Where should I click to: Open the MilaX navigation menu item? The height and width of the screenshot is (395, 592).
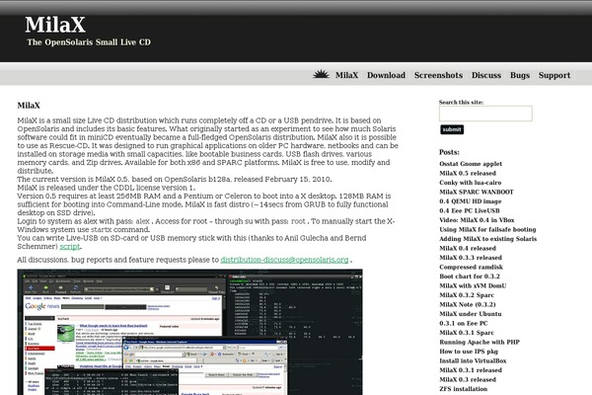pyautogui.click(x=346, y=75)
